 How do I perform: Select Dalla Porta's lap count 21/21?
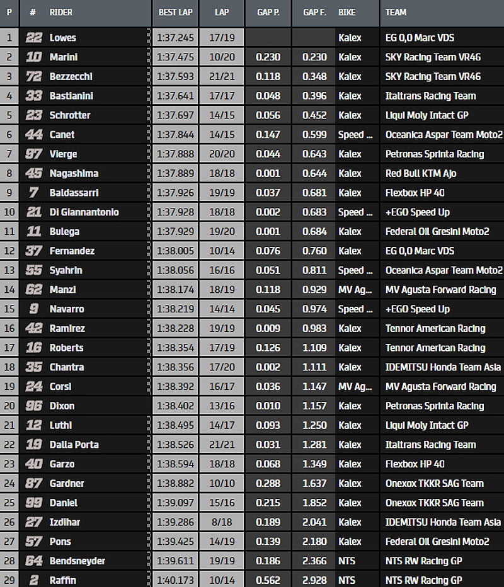point(222,445)
